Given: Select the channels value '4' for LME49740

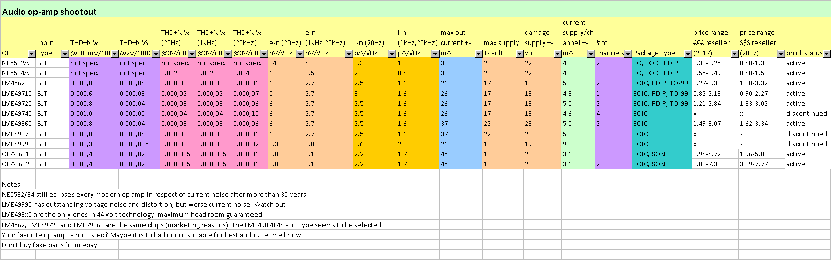Looking at the screenshot, I should (613, 114).
